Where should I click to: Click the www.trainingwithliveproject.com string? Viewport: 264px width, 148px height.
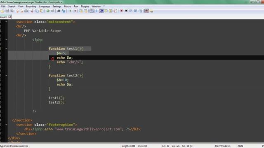88,129
